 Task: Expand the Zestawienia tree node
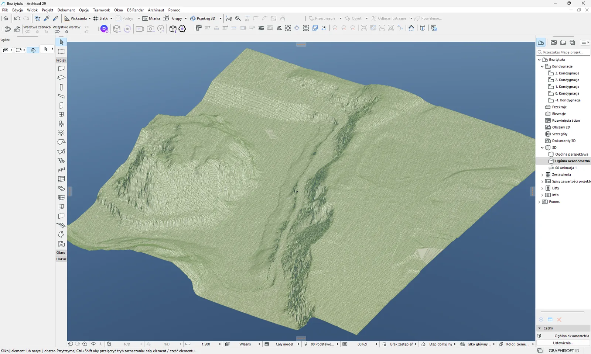[542, 175]
